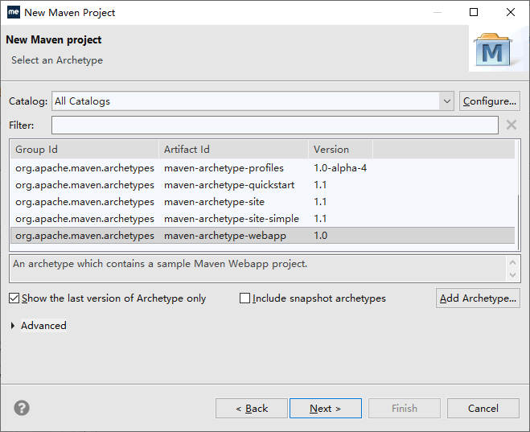Click the Version column header

click(x=339, y=150)
